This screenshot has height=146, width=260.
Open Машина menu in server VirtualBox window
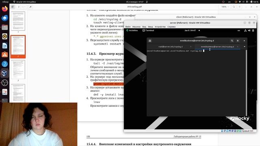(x=136, y=27)
